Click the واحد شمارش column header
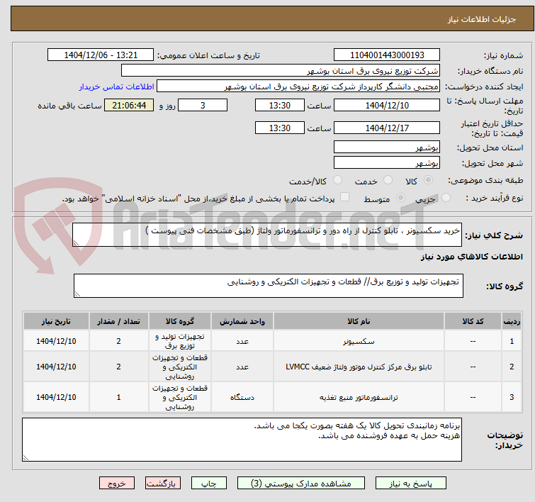 coord(242,321)
